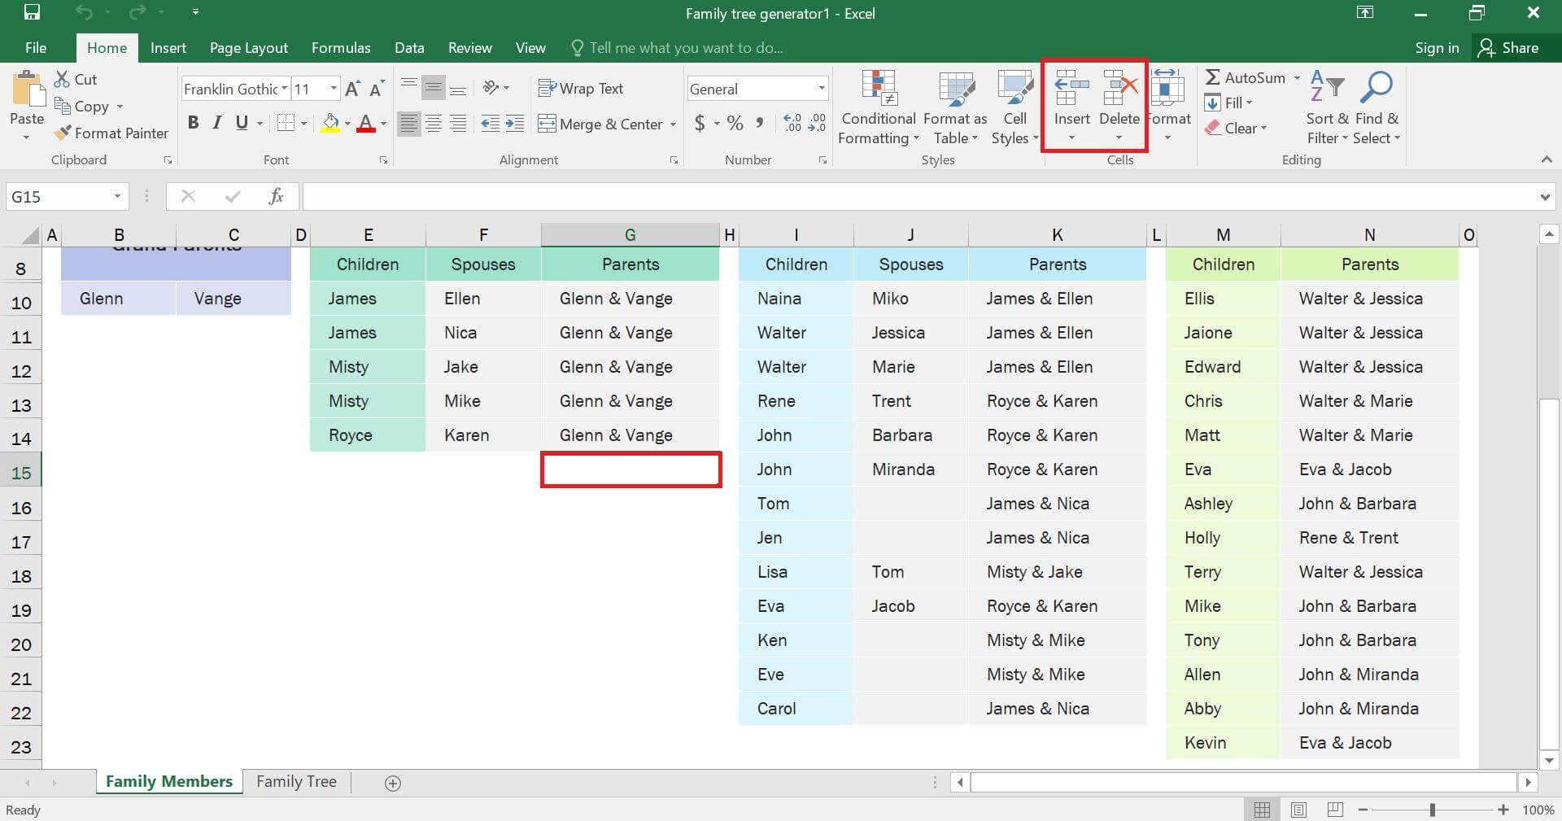Switch to the Formulas ribbon tab

click(x=340, y=47)
